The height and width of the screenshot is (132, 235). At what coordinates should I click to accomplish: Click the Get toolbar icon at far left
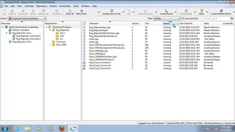pos(4,12)
